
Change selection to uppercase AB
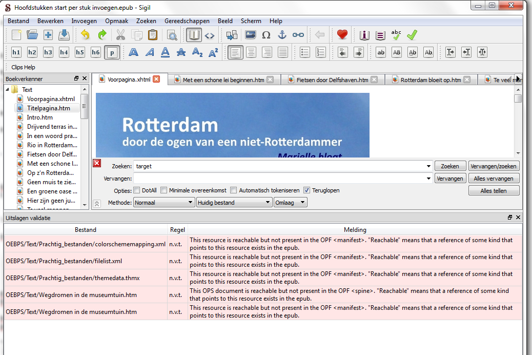(x=397, y=52)
